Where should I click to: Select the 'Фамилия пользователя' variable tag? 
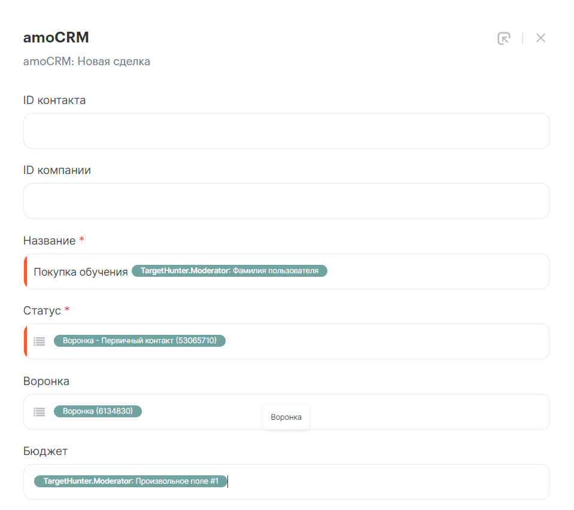pyautogui.click(x=229, y=271)
